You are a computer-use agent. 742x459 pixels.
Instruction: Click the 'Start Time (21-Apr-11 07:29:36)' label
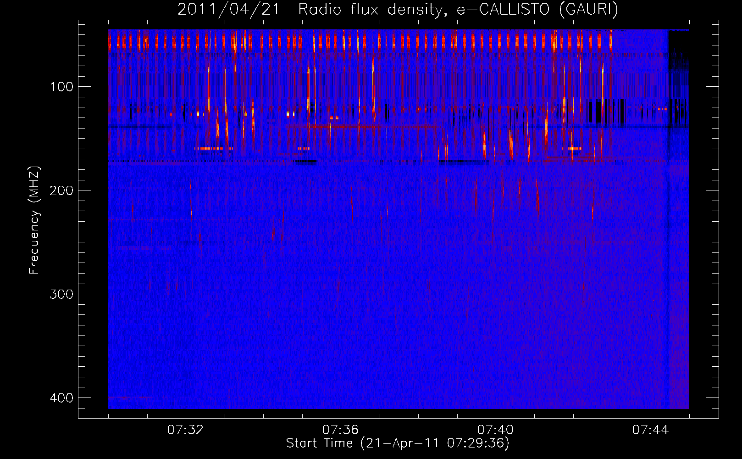398,443
